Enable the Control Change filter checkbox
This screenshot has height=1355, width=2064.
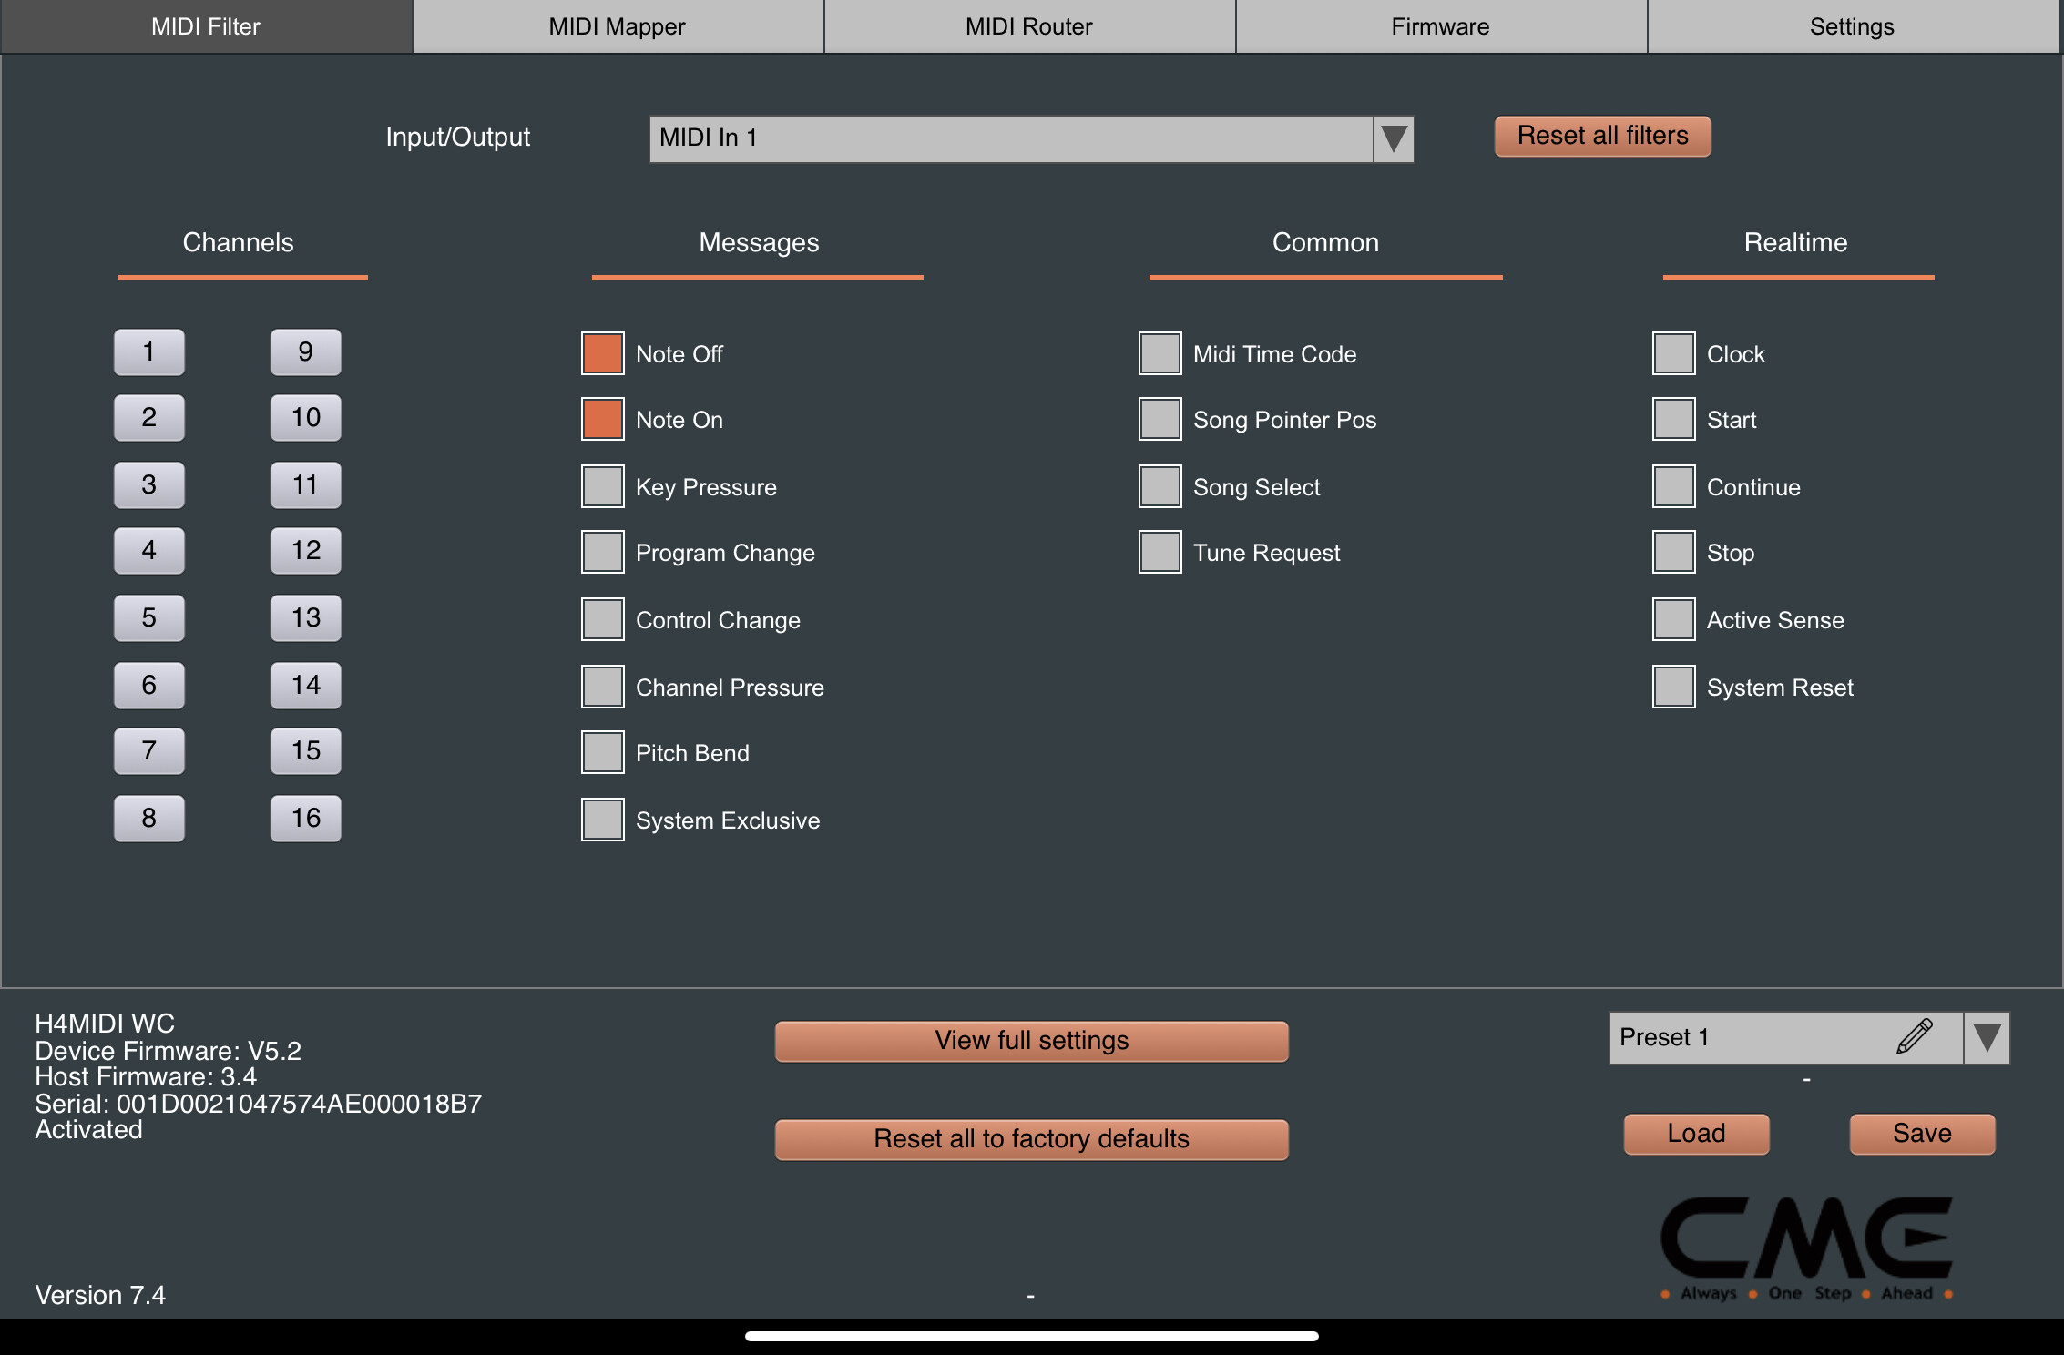[603, 619]
